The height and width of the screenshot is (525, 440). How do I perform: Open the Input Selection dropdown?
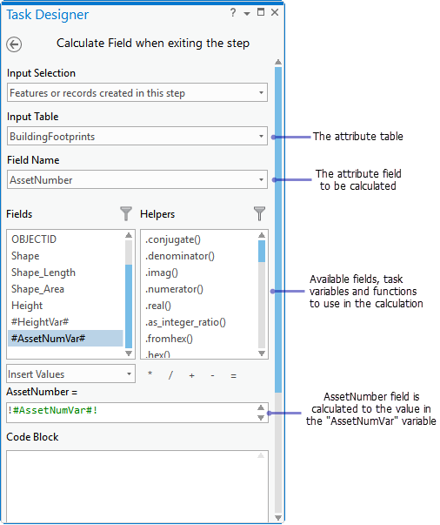pyautogui.click(x=137, y=92)
